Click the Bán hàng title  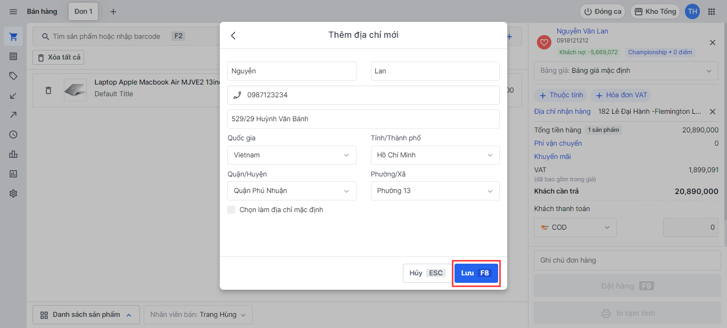click(42, 12)
